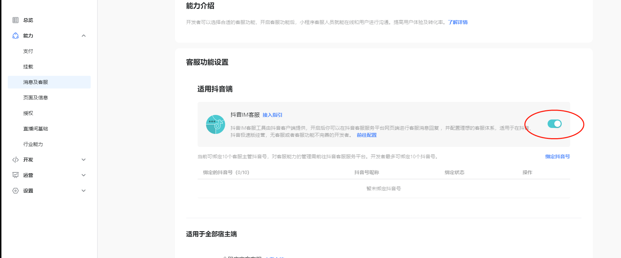Click the 能力 headset icon in sidebar
Screen dimensions: 621x258
pos(16,36)
